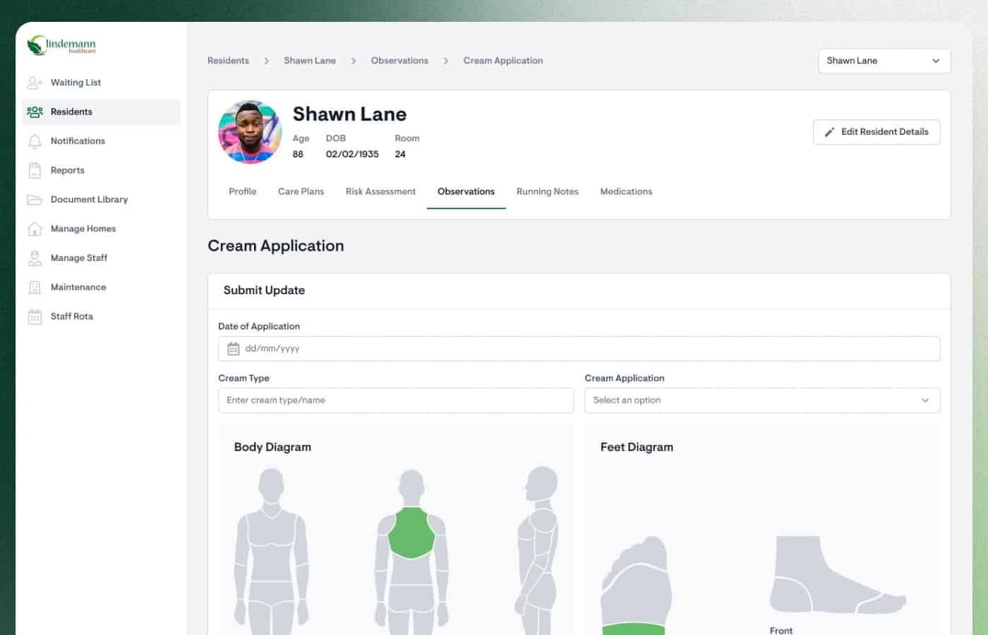Click the Age value 88
Image resolution: width=988 pixels, height=635 pixels.
[x=298, y=154]
